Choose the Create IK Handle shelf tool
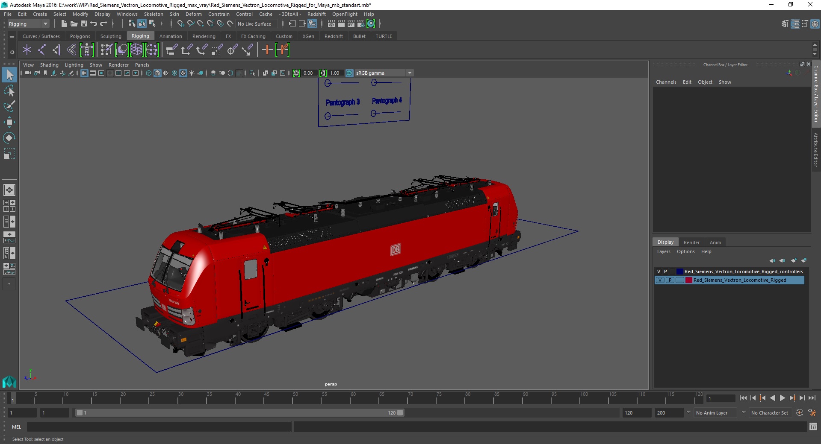Image resolution: width=821 pixels, height=444 pixels. point(57,50)
